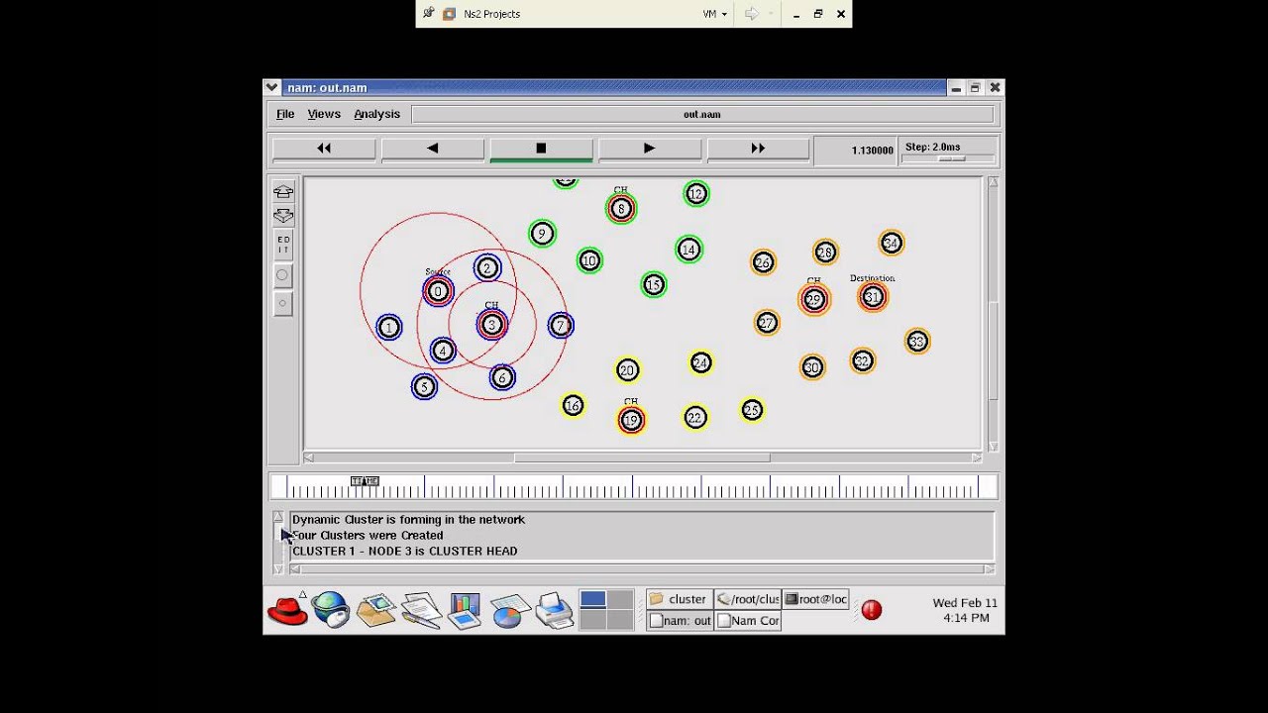The height and width of the screenshot is (713, 1268).
Task: Switch to the Nam Cor taskbar window
Action: click(748, 621)
